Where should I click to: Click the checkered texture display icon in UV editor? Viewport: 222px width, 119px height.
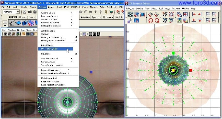pyautogui.click(x=130, y=14)
